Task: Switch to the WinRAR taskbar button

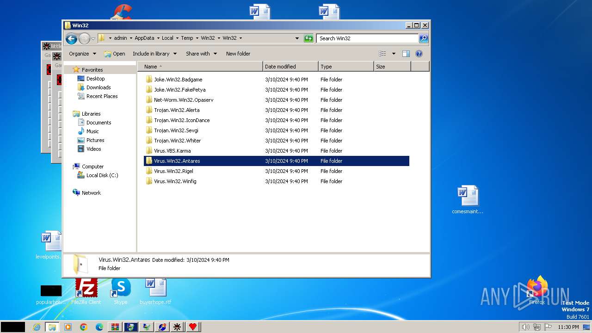Action: pos(115,327)
